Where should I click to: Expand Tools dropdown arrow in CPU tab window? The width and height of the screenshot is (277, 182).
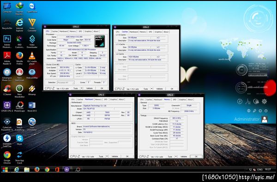click(81, 88)
